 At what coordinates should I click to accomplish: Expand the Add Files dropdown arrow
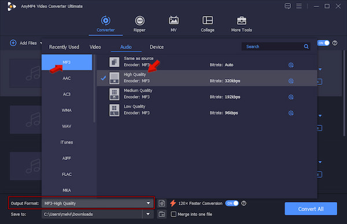[x=40, y=43]
